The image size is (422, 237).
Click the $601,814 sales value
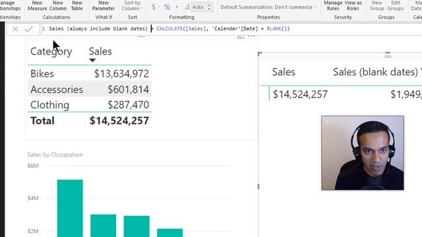click(128, 90)
